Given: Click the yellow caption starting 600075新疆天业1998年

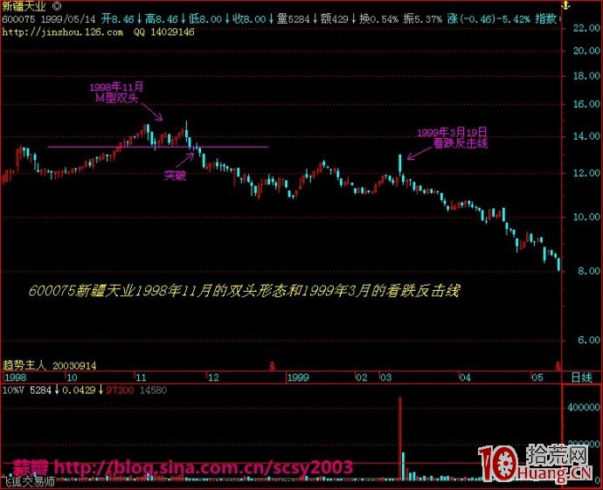Looking at the screenshot, I should coord(244,291).
